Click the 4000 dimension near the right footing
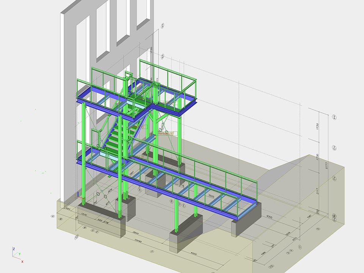The image size is (364, 273). pos(269,217)
